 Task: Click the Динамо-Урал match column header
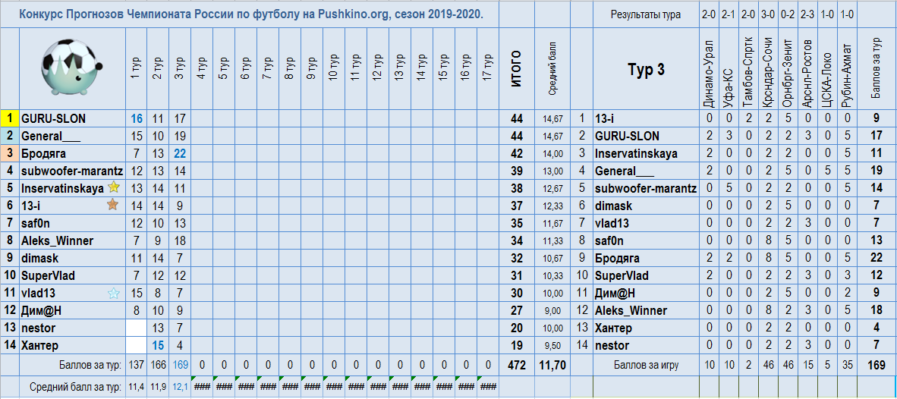pyautogui.click(x=708, y=69)
